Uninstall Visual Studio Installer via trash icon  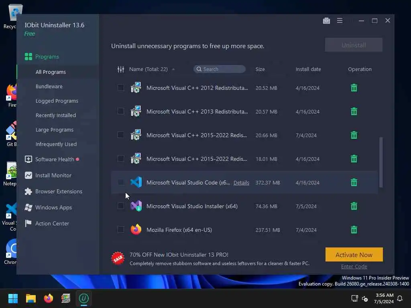click(x=354, y=206)
